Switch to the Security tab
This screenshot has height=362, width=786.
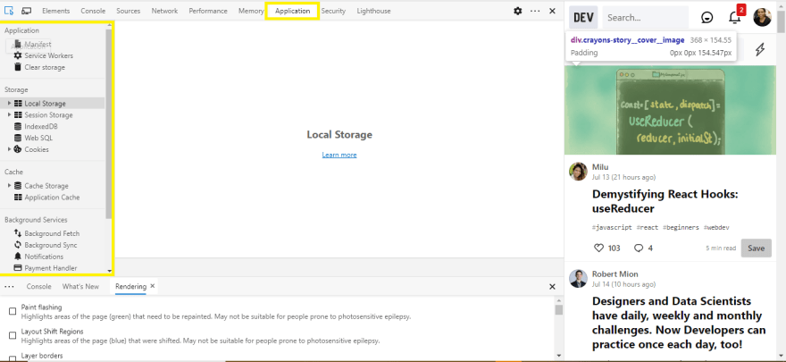(x=333, y=11)
